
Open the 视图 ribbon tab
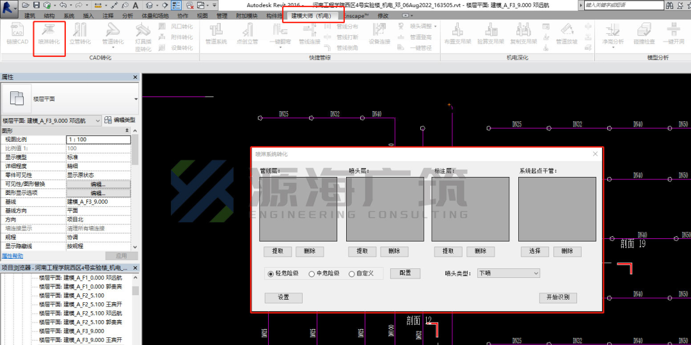(x=202, y=16)
